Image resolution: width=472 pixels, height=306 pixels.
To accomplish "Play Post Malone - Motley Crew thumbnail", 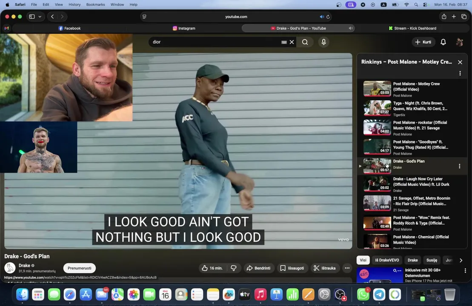I will (377, 88).
